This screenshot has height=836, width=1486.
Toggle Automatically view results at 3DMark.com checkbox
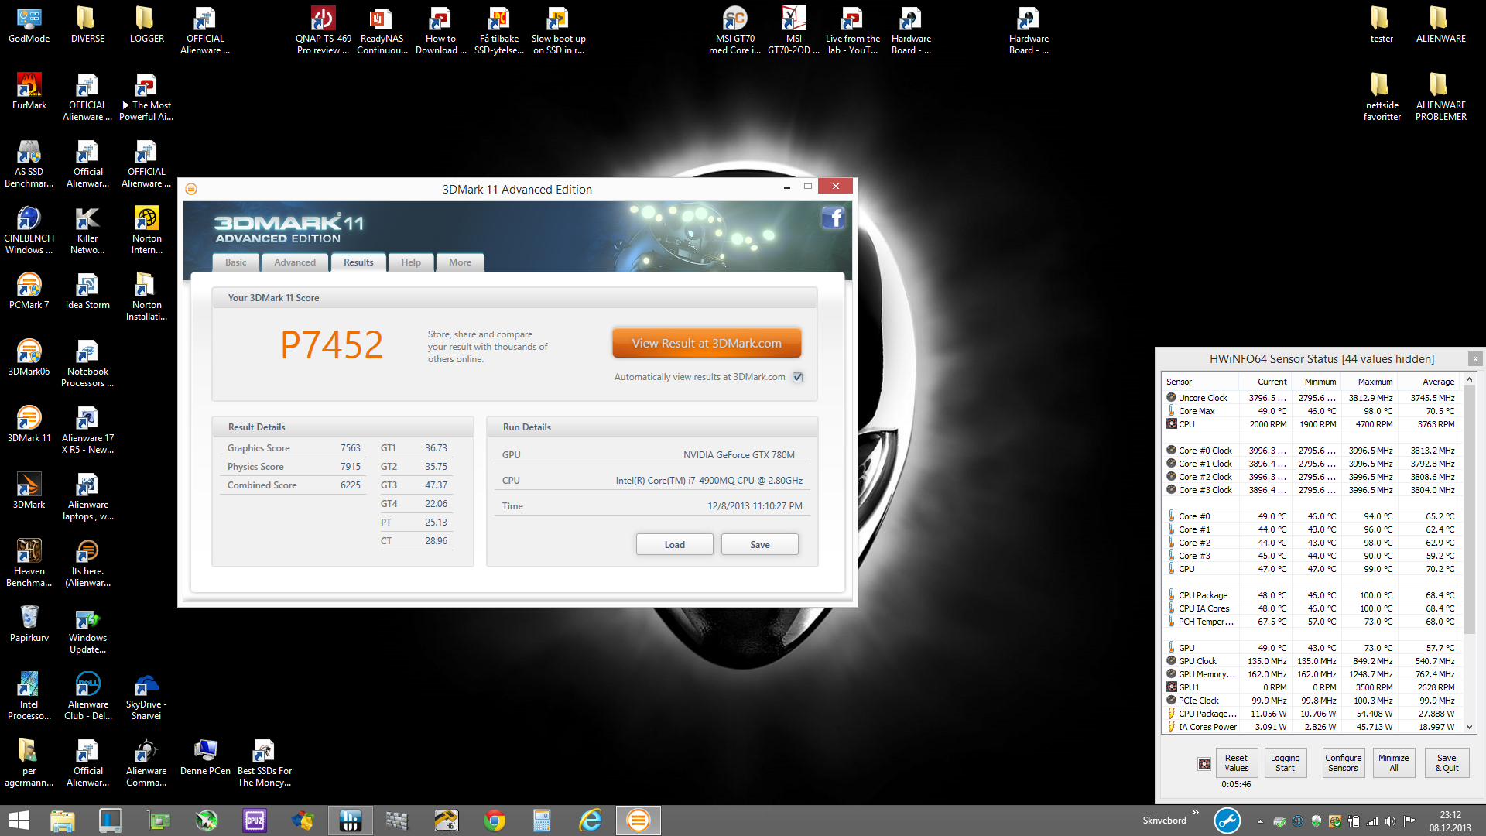click(797, 377)
